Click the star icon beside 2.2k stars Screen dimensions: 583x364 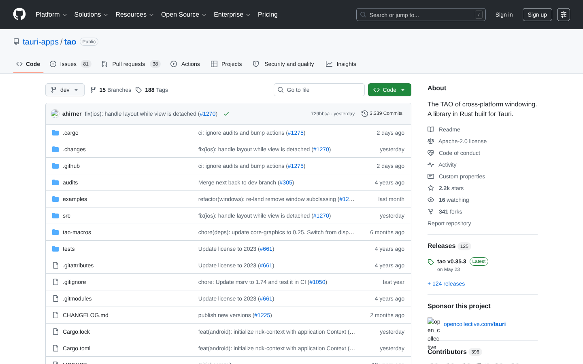point(431,188)
